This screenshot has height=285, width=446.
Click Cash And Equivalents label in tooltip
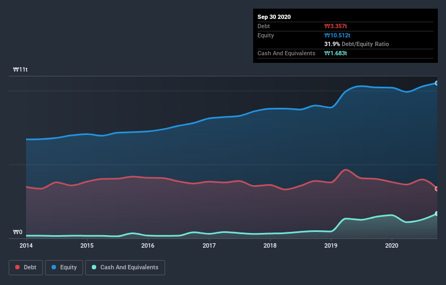click(286, 53)
